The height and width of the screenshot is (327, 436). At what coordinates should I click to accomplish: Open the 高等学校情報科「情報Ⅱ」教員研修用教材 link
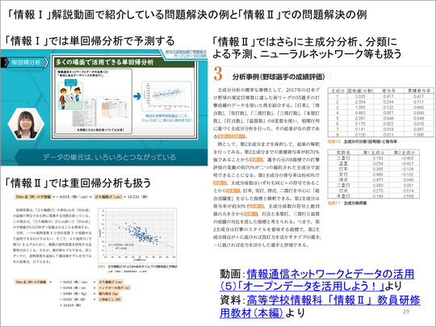(320, 307)
